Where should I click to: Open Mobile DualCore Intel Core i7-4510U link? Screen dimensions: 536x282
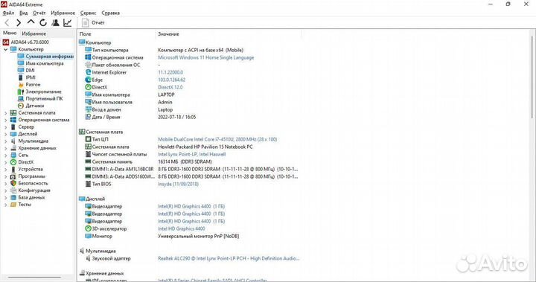point(217,139)
